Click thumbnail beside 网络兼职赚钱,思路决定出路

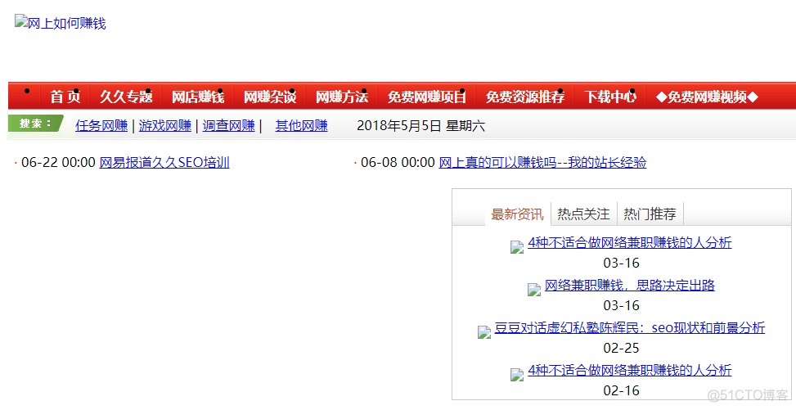pos(534,289)
